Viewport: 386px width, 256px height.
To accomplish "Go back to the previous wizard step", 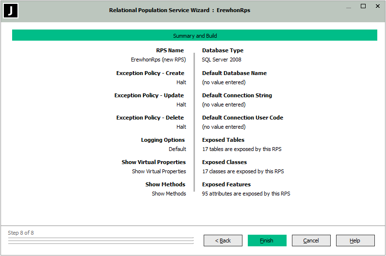I will point(223,241).
